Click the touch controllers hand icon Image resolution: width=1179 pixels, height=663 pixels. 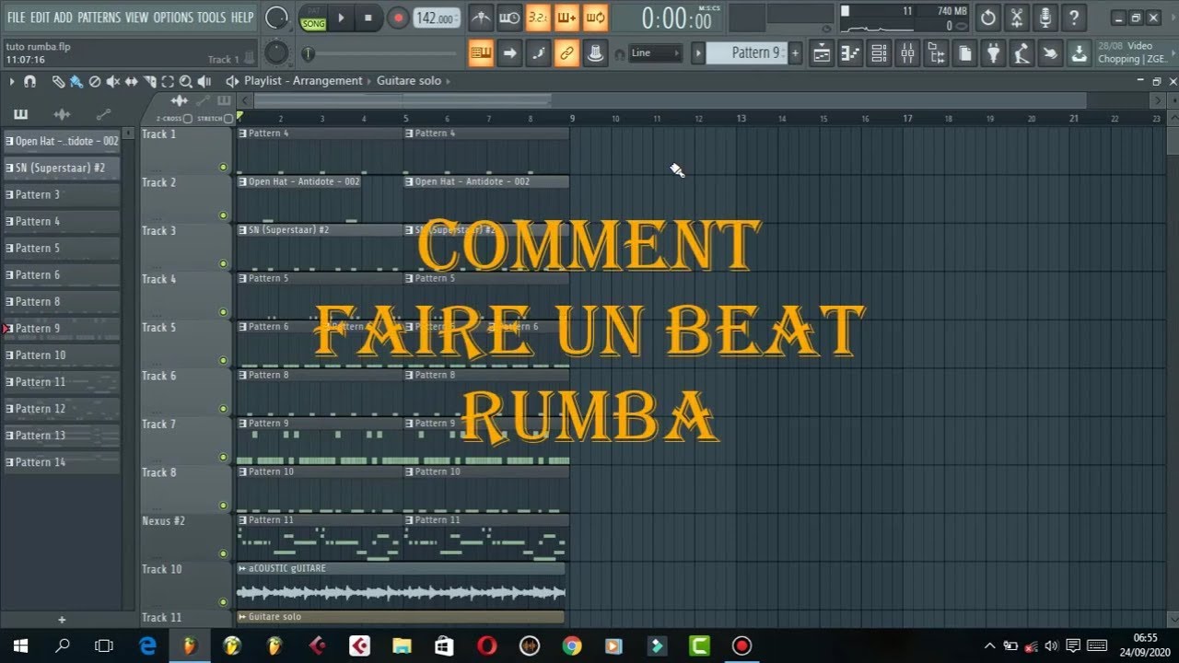click(x=1050, y=53)
